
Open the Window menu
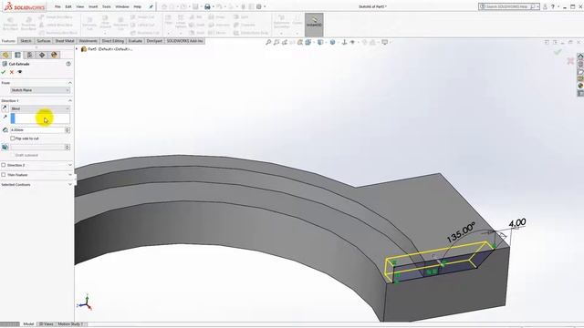(122, 6)
